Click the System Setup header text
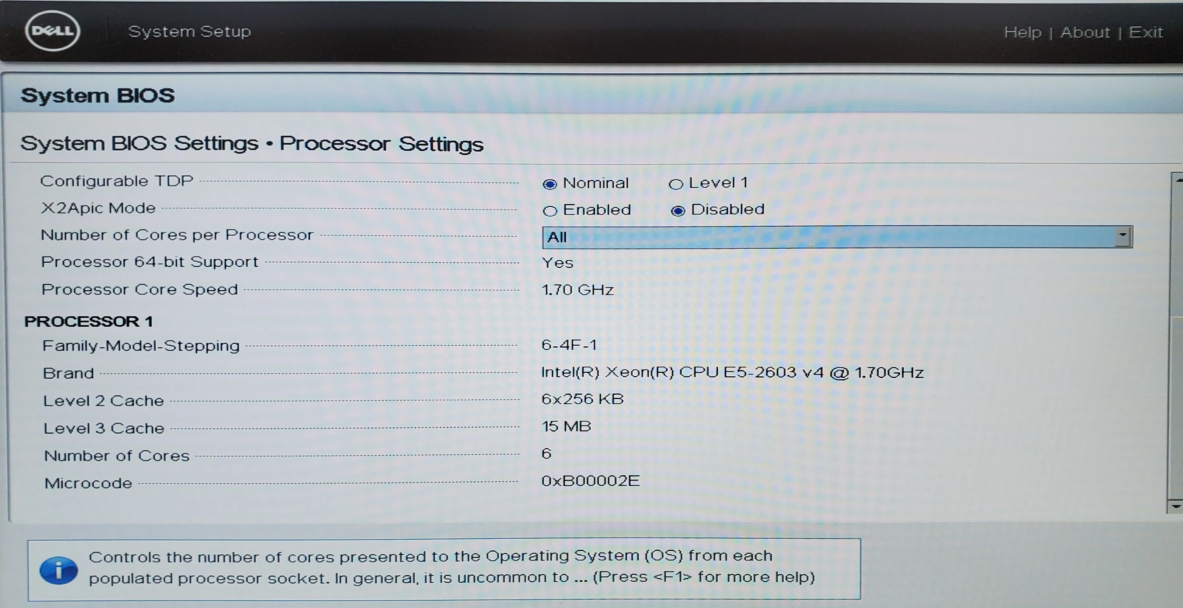This screenshot has height=608, width=1183. 190,31
